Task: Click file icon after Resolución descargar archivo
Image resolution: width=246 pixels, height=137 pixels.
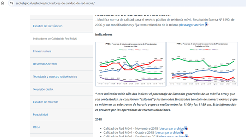Action: (206, 24)
